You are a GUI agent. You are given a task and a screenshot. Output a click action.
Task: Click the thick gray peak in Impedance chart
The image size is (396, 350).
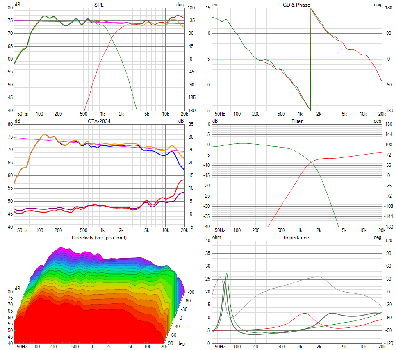225,282
